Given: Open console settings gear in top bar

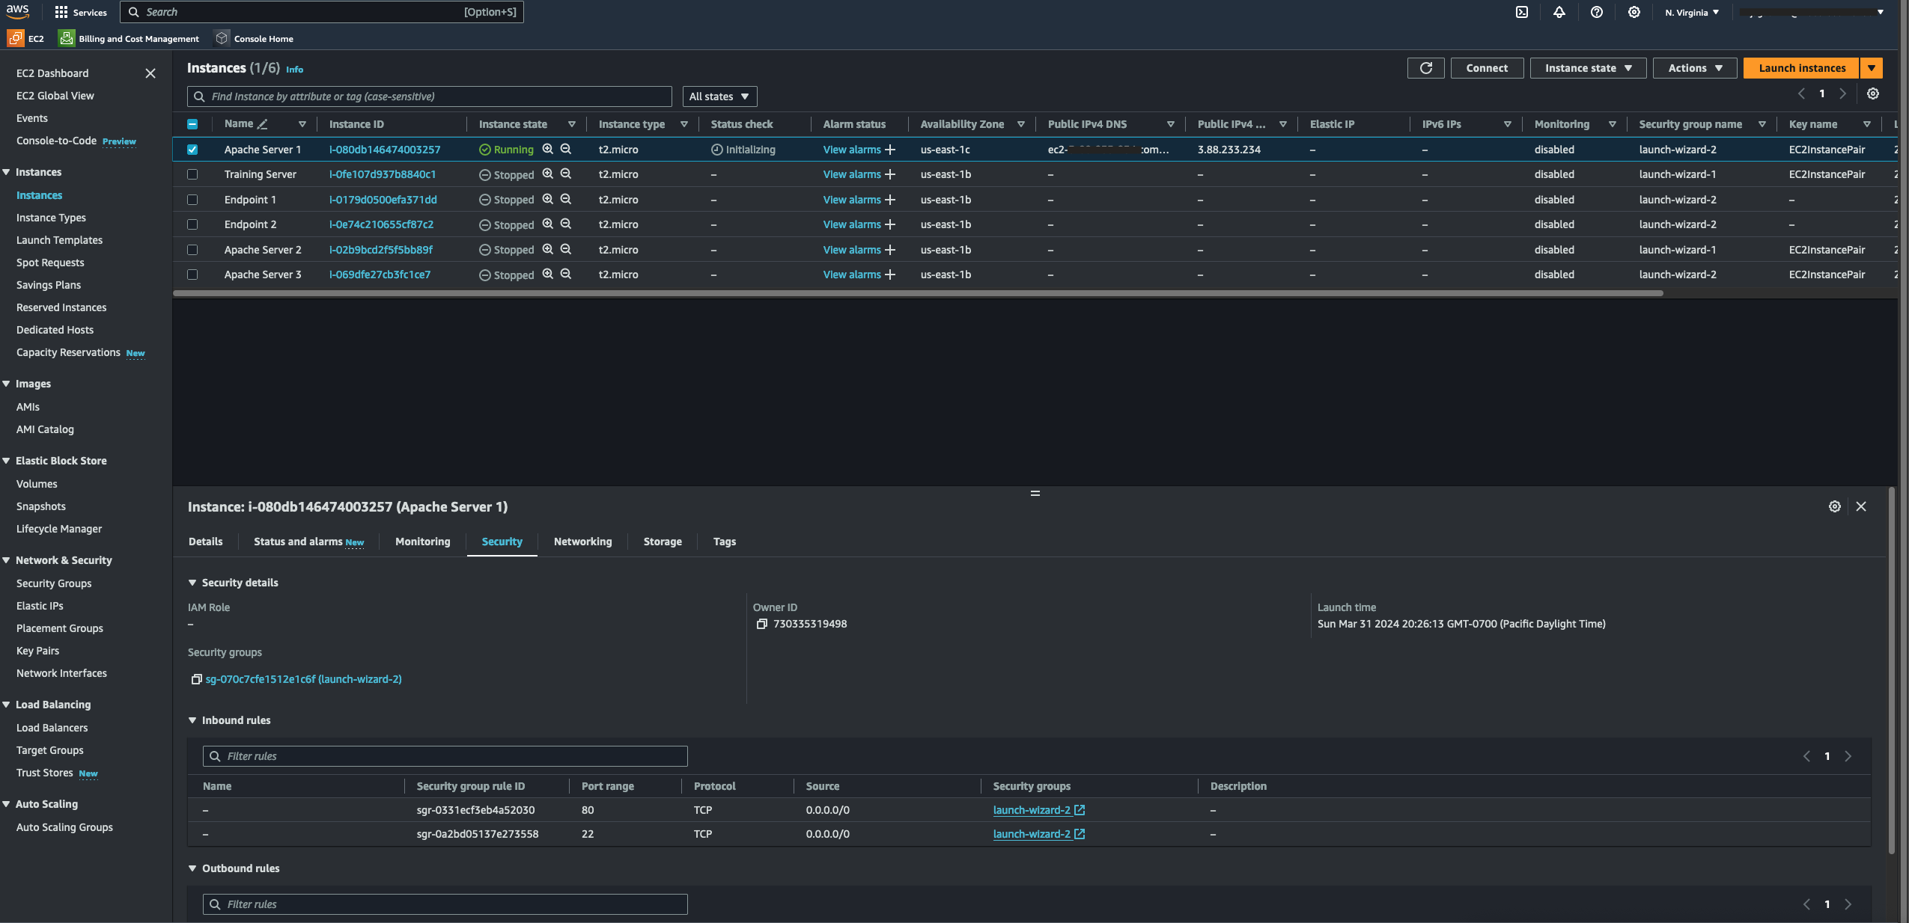Looking at the screenshot, I should (x=1634, y=12).
